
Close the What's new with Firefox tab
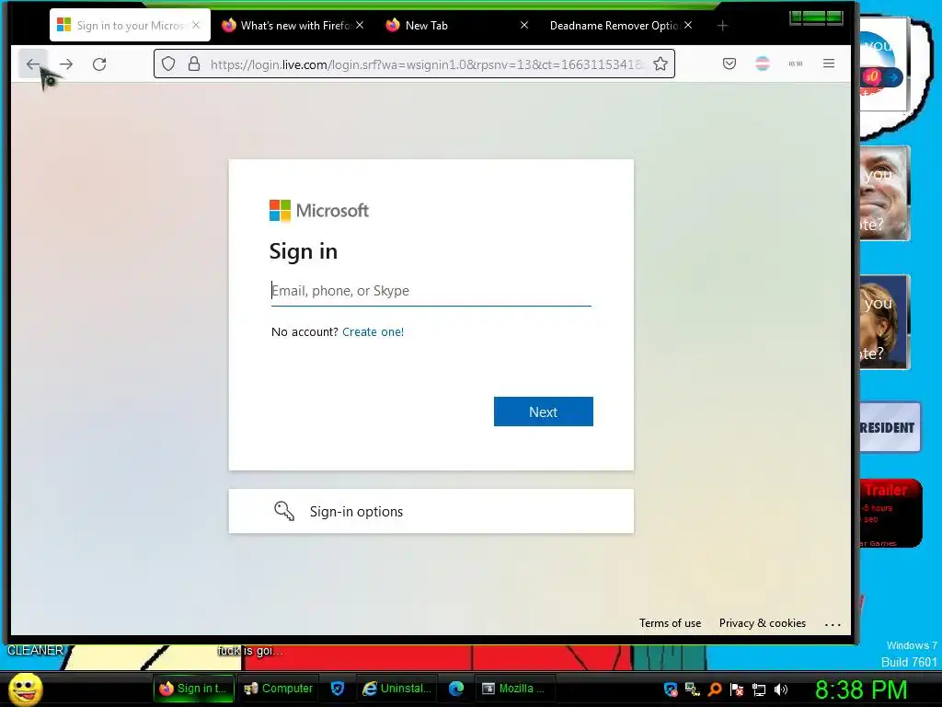[x=360, y=25]
